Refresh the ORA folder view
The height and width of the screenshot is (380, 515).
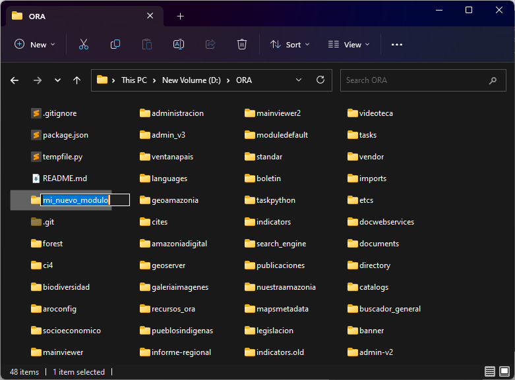click(x=320, y=80)
